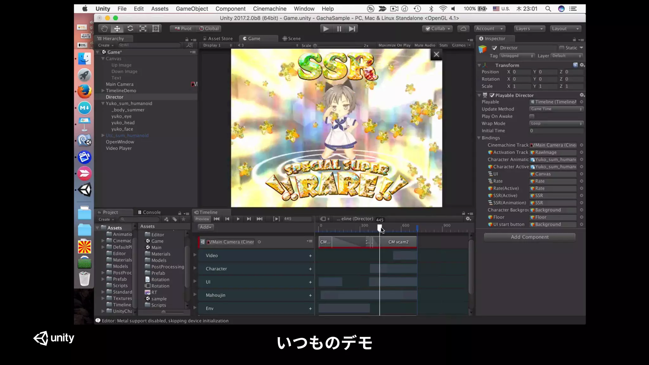This screenshot has height=365, width=649.
Task: Toggle timeline play range mode icon
Action: click(x=276, y=219)
